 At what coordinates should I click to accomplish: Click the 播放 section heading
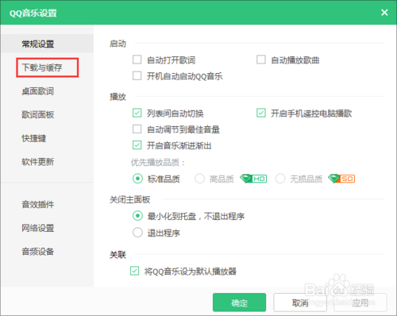(118, 97)
